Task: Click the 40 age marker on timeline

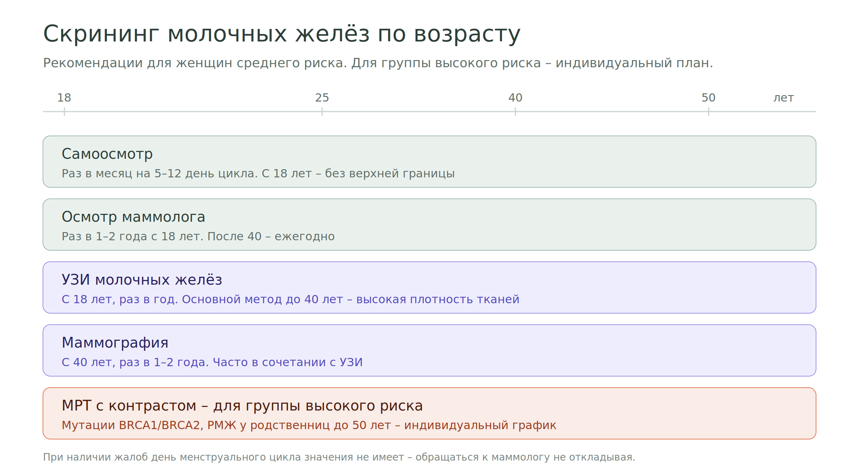Action: tap(515, 98)
